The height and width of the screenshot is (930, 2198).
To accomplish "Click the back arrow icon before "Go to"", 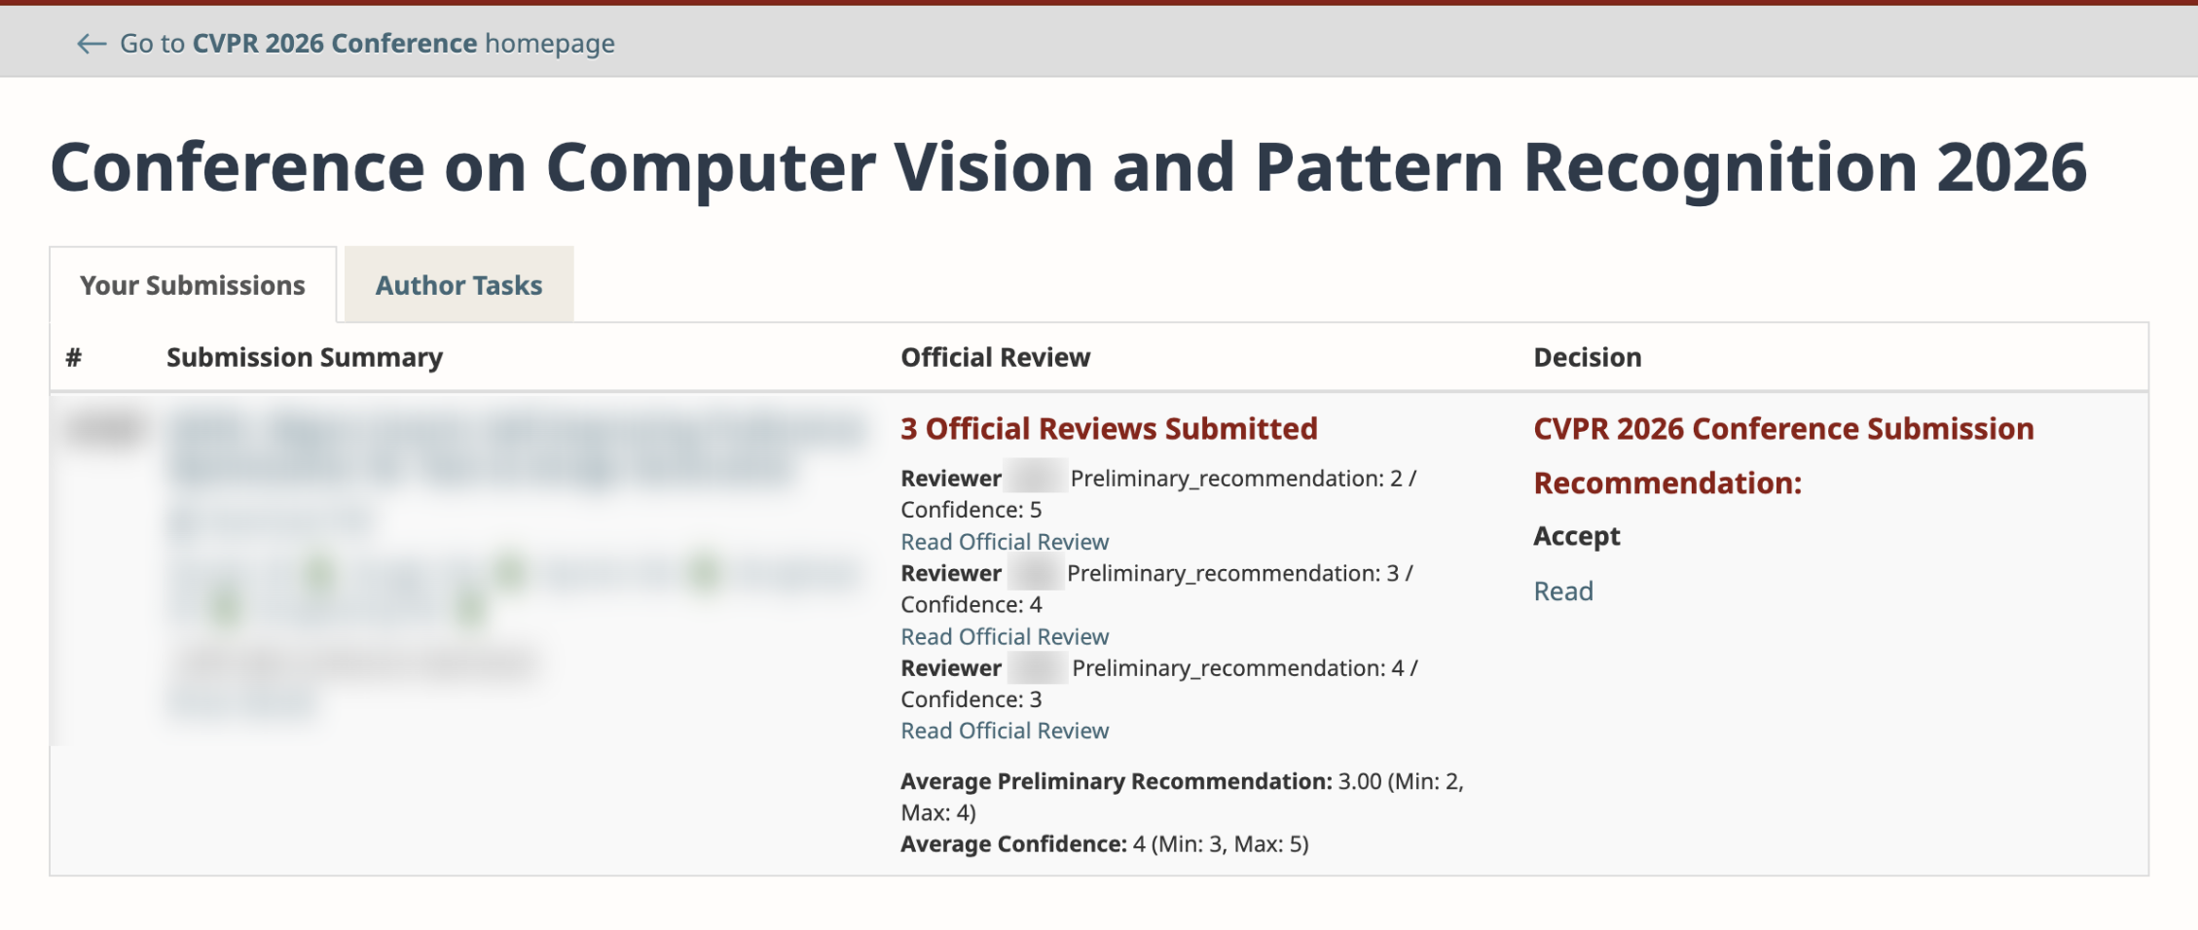I will click(92, 44).
